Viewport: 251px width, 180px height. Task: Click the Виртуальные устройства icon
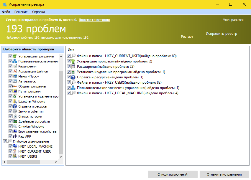(15, 131)
